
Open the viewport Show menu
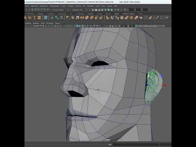(x=43, y=23)
